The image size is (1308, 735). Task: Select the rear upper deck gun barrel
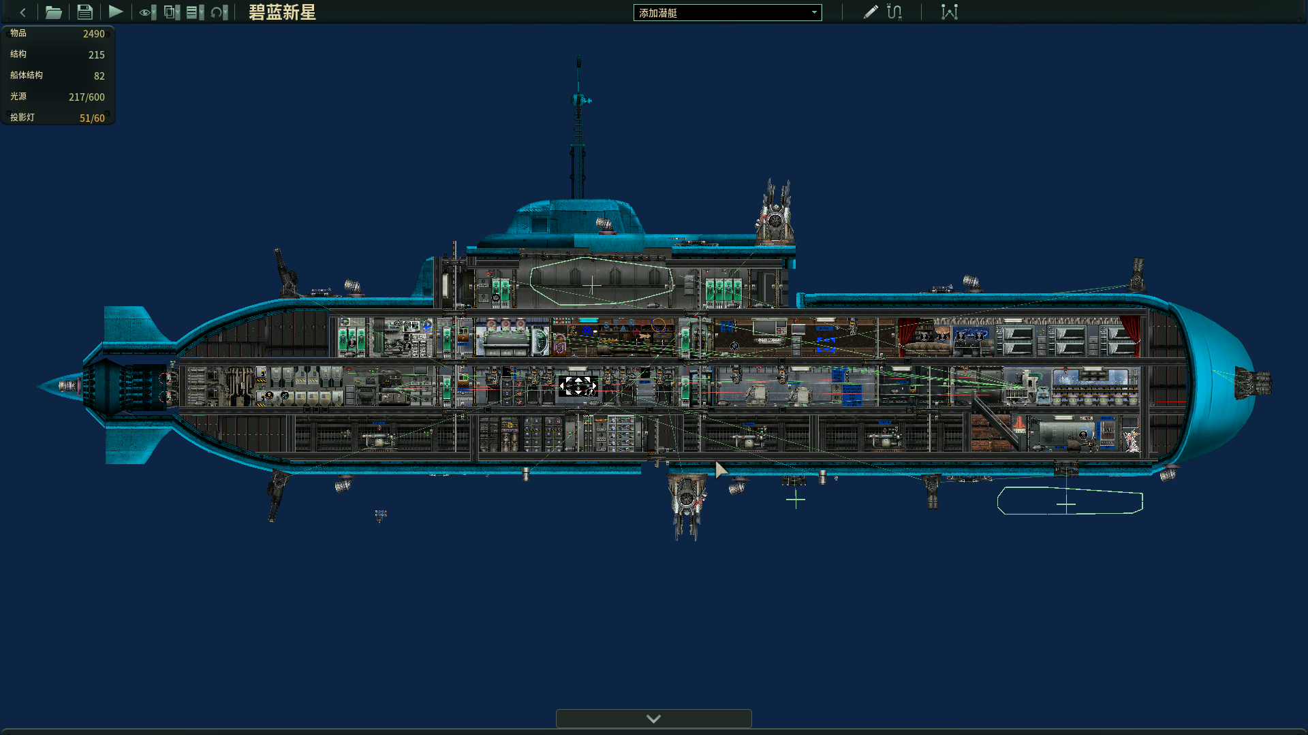pyautogui.click(x=286, y=272)
